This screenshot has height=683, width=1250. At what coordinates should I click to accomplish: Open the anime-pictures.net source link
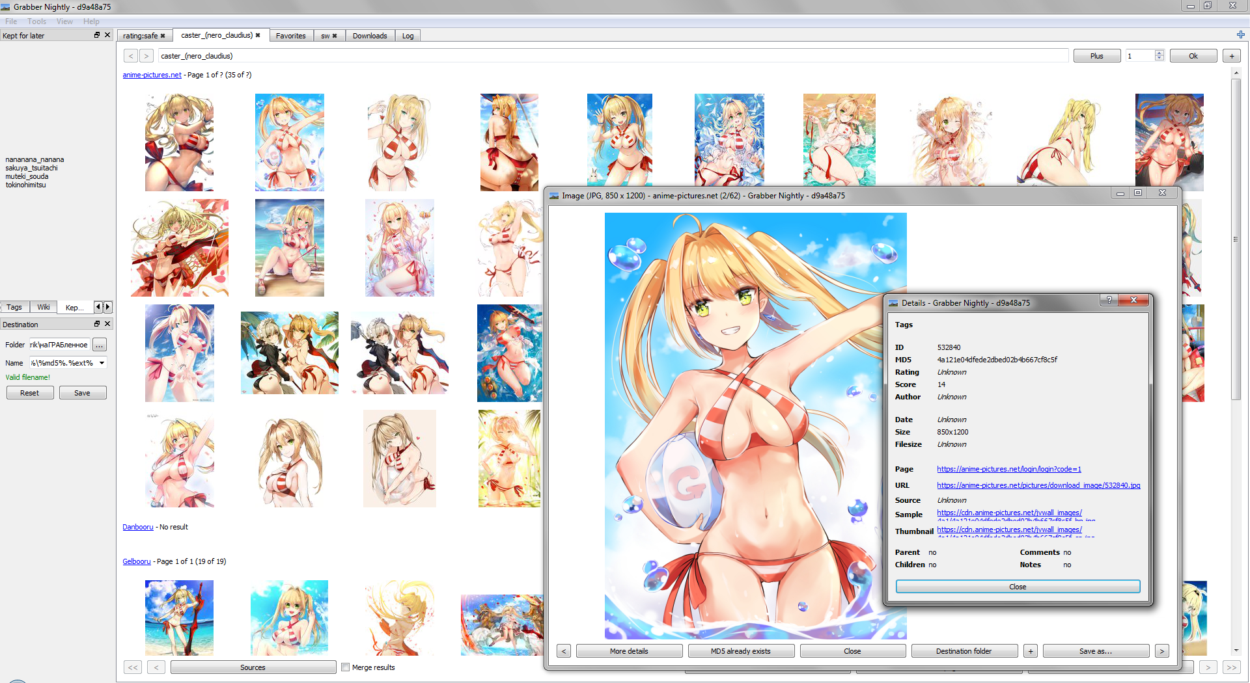click(x=152, y=75)
